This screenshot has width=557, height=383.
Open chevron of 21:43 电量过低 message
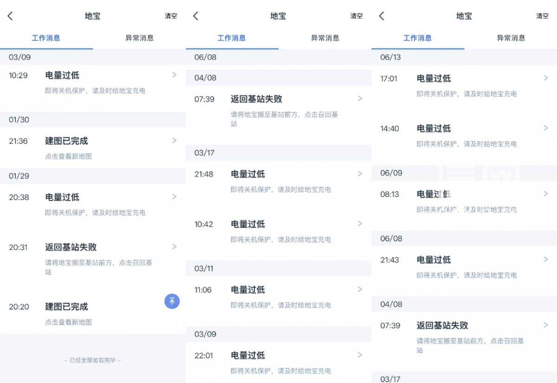pyautogui.click(x=546, y=259)
